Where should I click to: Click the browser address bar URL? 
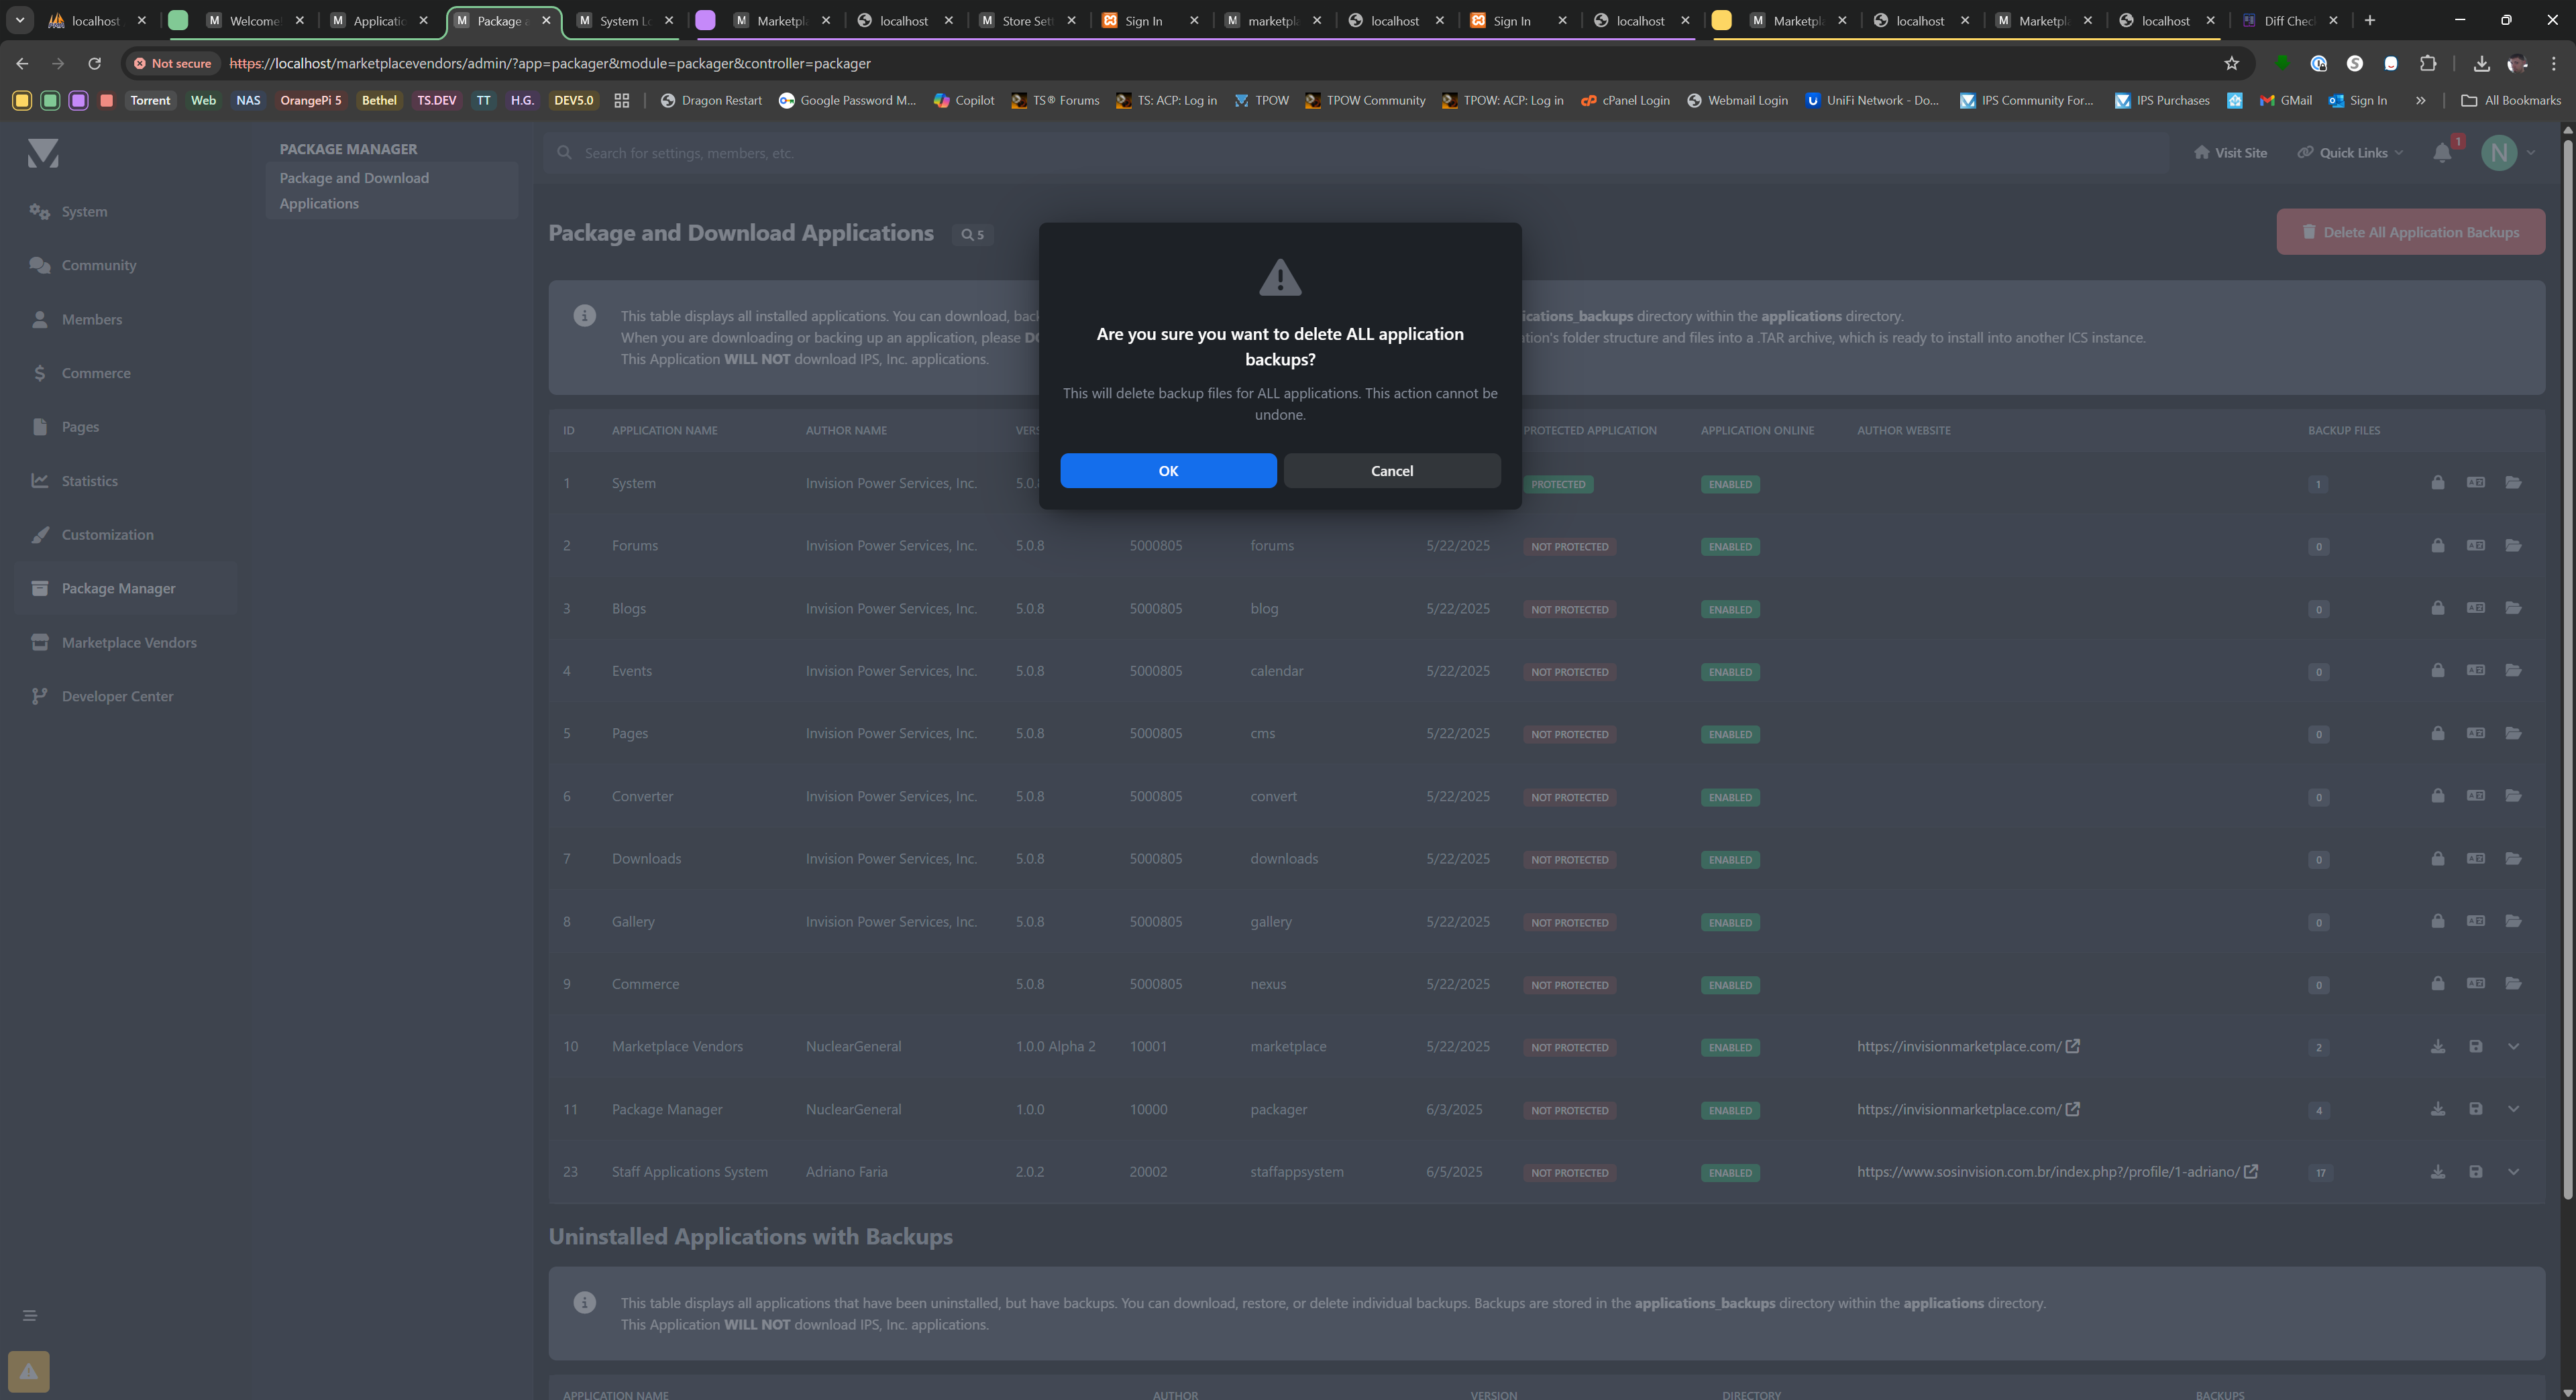(x=550, y=63)
